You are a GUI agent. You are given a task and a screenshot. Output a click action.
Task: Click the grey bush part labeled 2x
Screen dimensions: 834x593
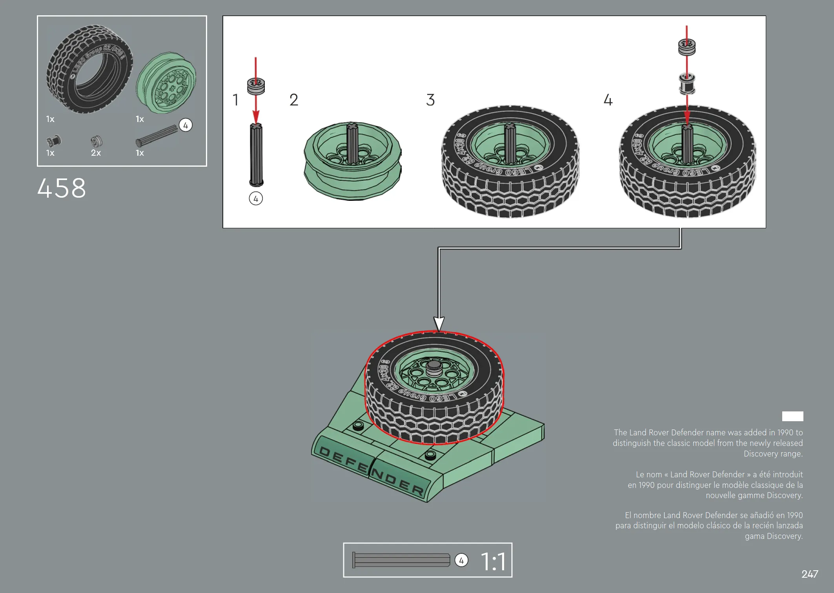click(x=97, y=141)
